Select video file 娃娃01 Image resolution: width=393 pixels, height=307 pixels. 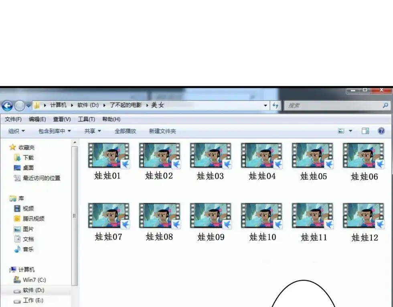coord(108,161)
